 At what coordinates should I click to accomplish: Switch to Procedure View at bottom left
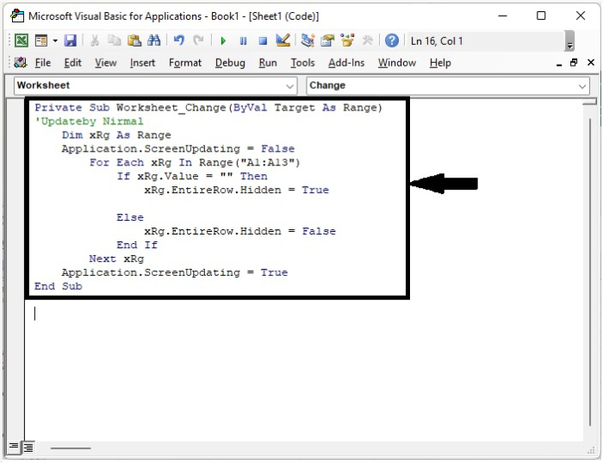pos(14,447)
